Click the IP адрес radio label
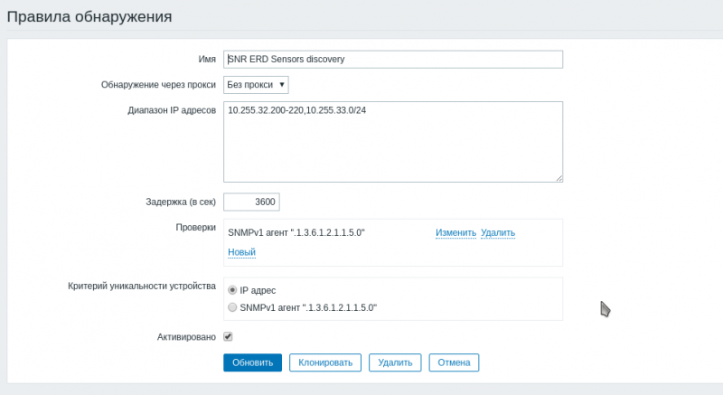This screenshot has width=723, height=395. tap(258, 290)
